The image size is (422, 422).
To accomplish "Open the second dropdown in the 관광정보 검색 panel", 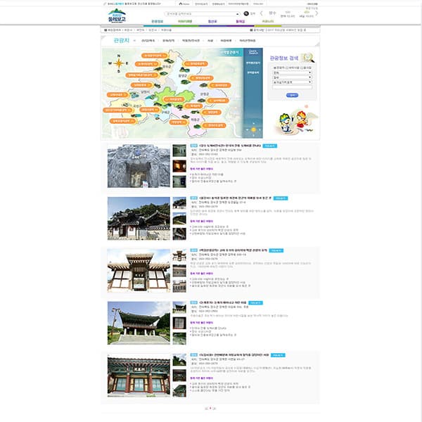I will click(x=292, y=77).
